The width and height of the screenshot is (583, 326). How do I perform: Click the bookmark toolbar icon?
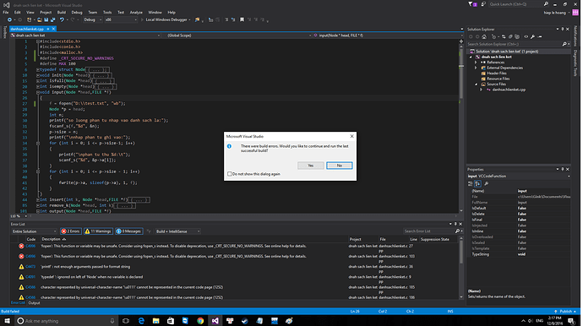tap(242, 19)
